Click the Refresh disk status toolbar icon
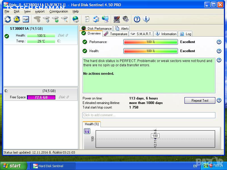Viewport: 227px width, 170px height. pos(8,19)
